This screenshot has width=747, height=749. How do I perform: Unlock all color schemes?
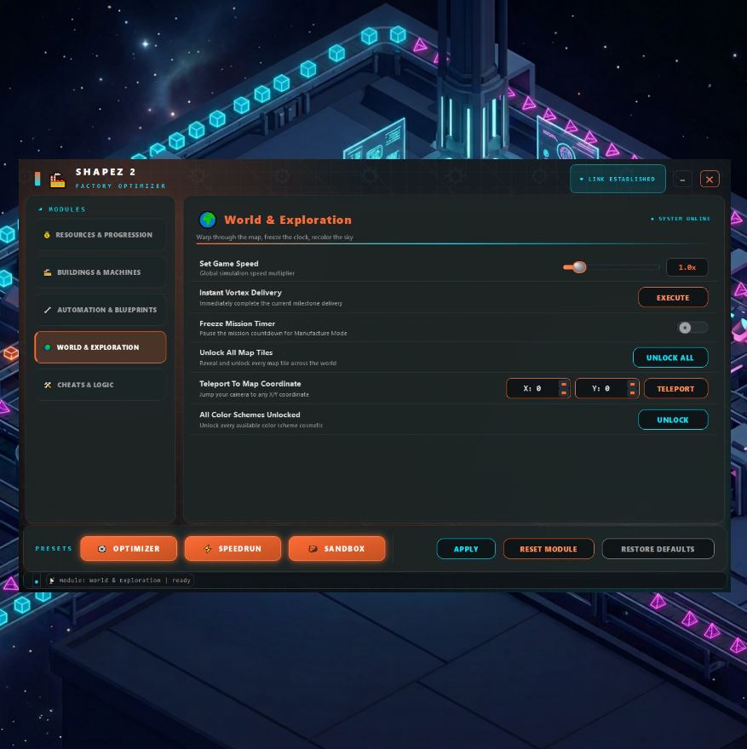(672, 420)
